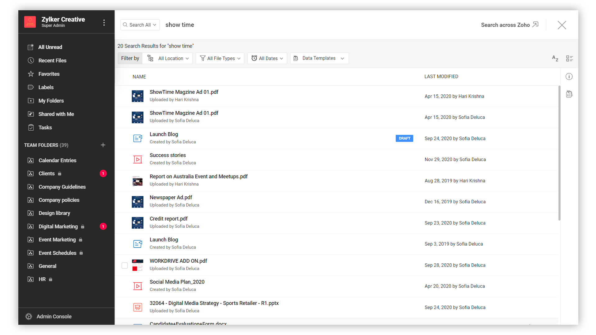Go to Recent Files in the sidebar
596x335 pixels.
[52, 60]
